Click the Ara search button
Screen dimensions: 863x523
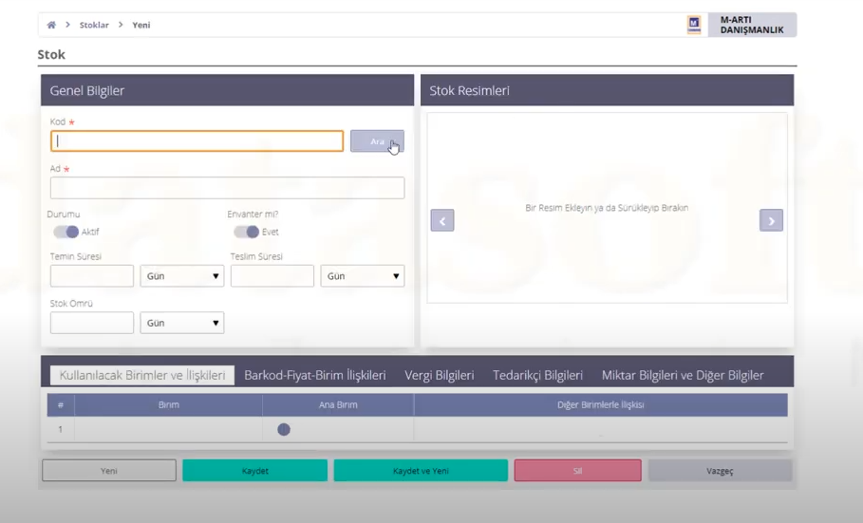coord(377,141)
